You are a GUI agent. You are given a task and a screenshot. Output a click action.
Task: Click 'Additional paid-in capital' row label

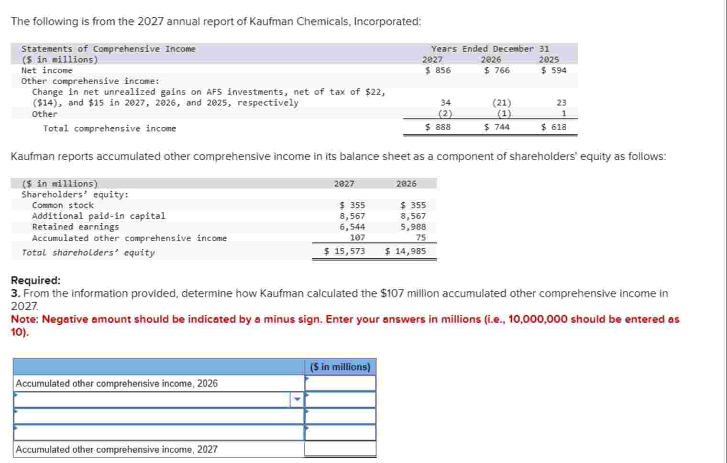coord(99,216)
